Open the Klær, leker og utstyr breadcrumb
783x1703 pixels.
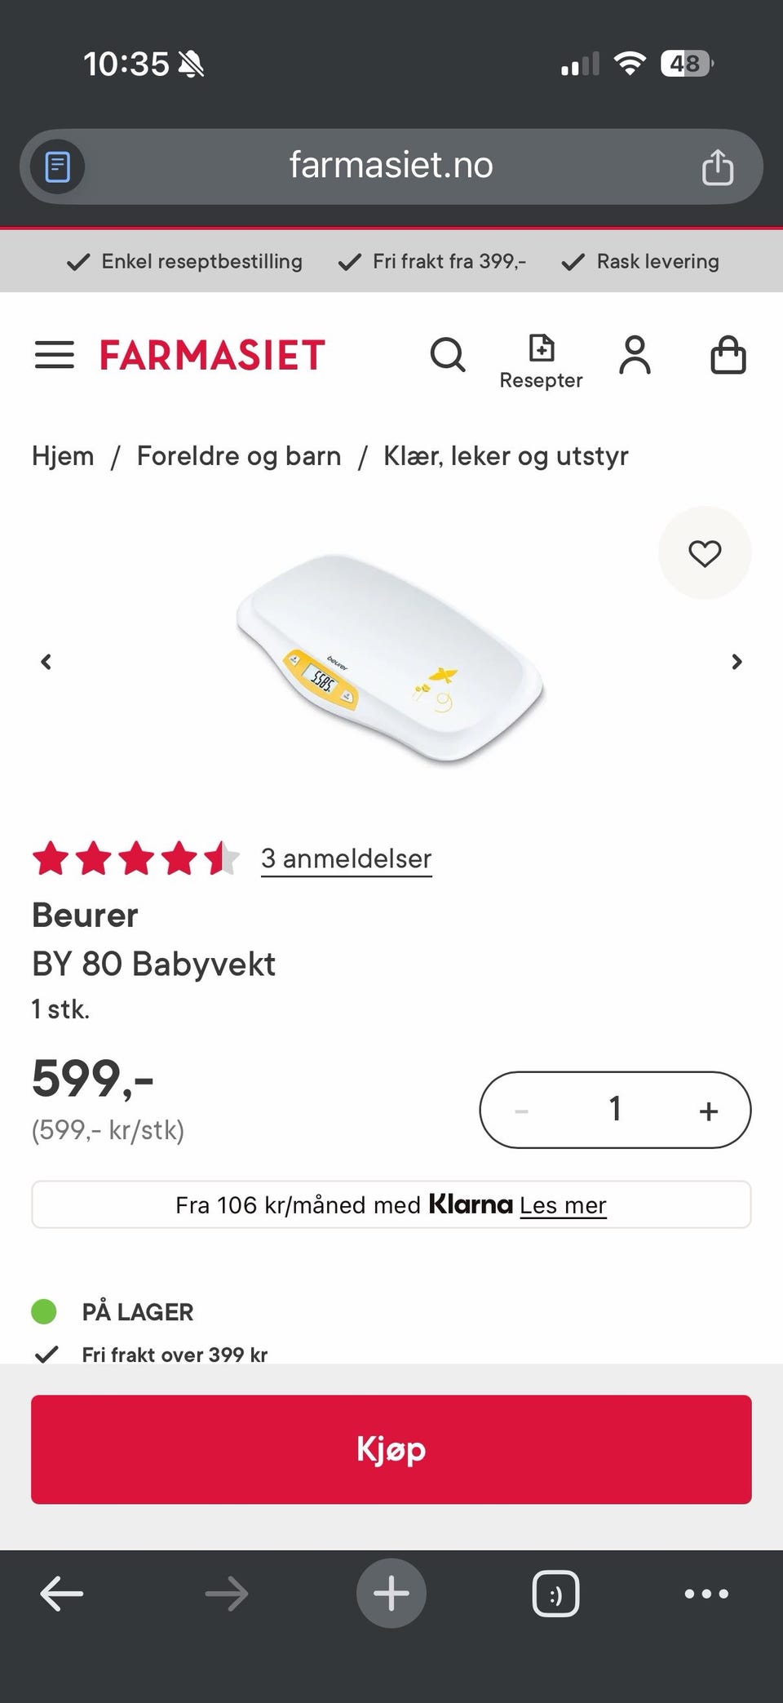(x=506, y=456)
